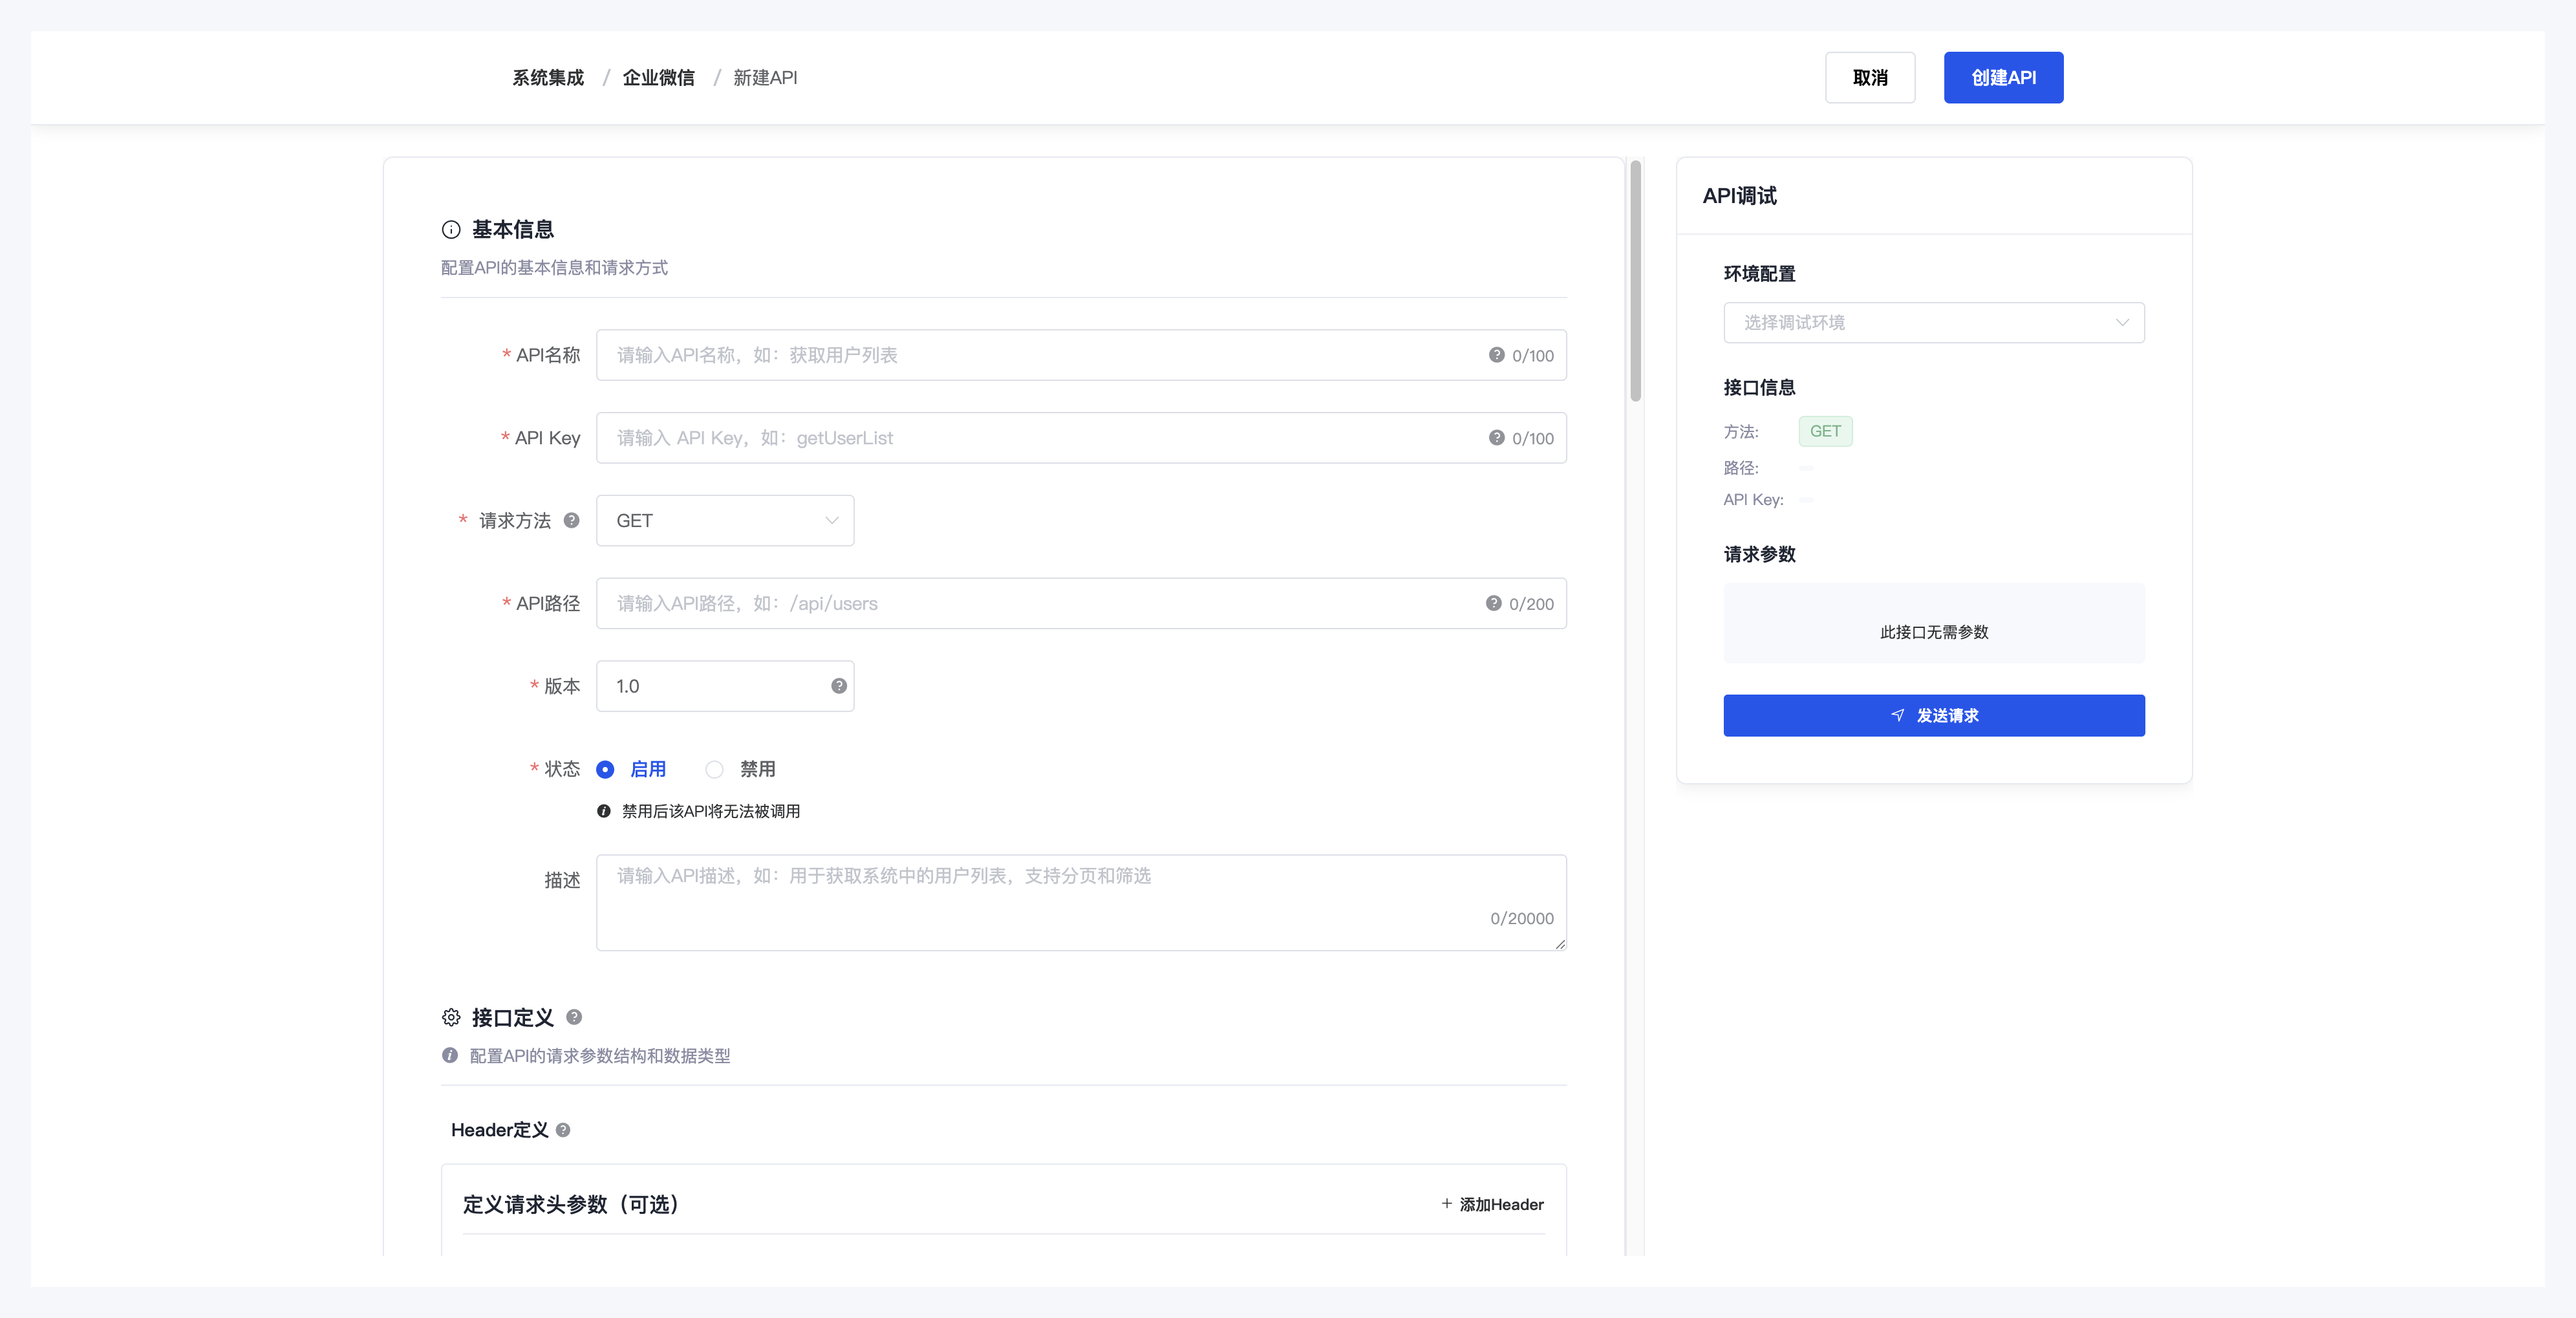This screenshot has width=2576, height=1318.
Task: Click paper plane icon on 发送请求 button
Action: point(1898,715)
